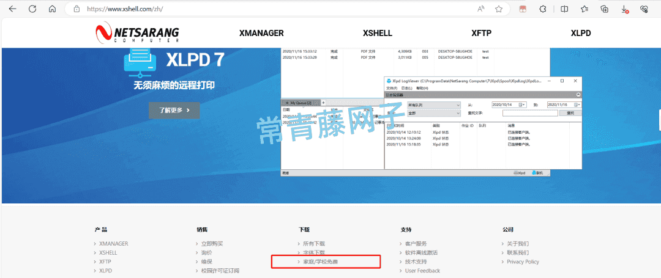Click the 支持 footer column heading
The width and height of the screenshot is (661, 278).
(x=406, y=230)
